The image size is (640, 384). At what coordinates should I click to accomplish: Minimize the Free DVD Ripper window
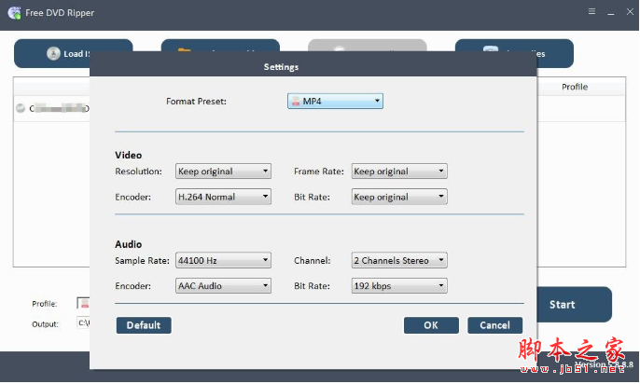[x=611, y=12]
